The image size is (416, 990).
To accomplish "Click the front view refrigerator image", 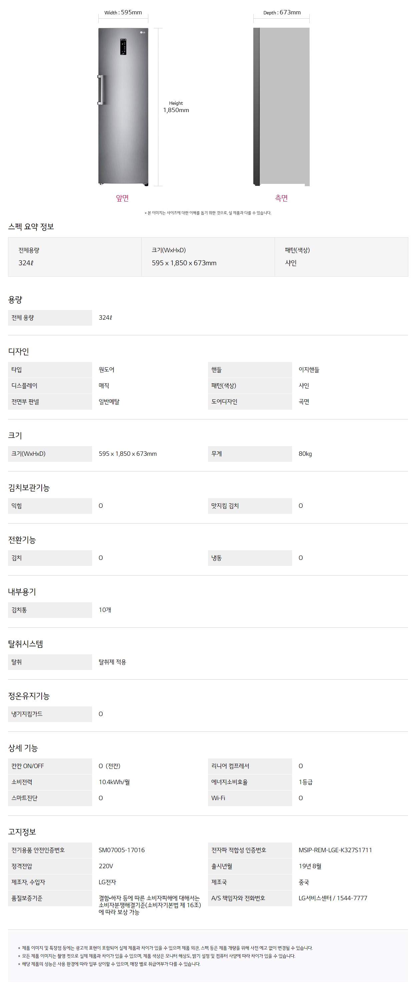I will pos(123,115).
